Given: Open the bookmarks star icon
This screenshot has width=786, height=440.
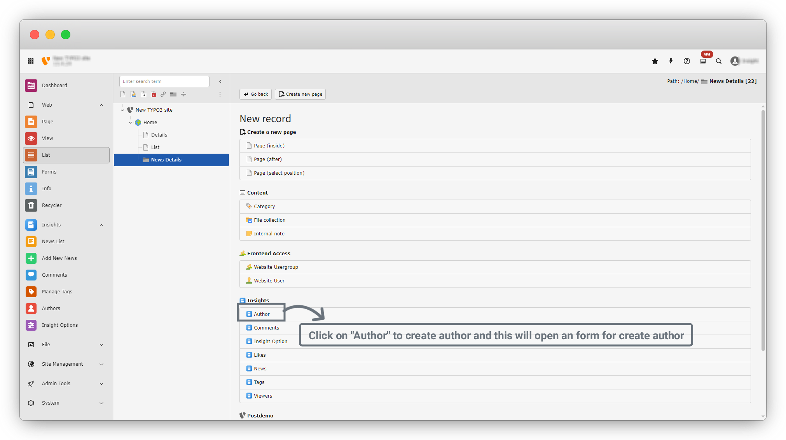Looking at the screenshot, I should click(655, 61).
